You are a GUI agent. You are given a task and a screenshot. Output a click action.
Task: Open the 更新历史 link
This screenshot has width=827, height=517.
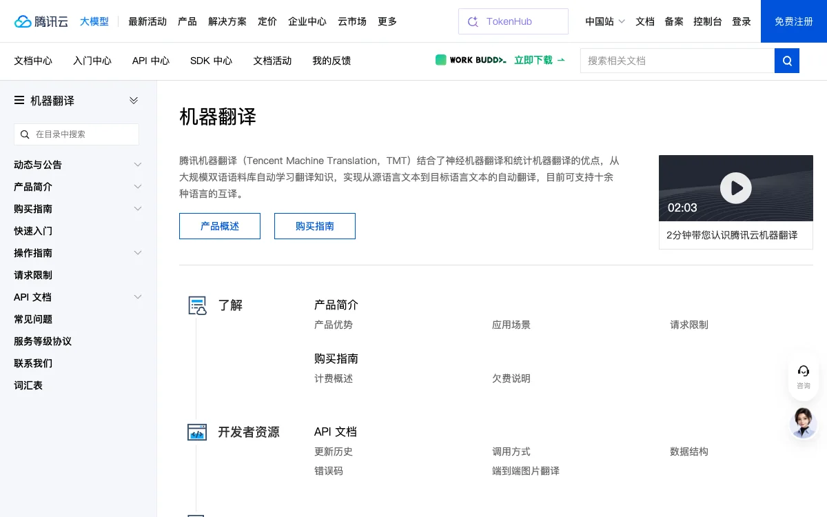tap(334, 452)
